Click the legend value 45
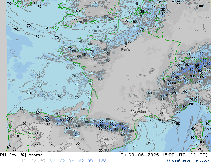The height and width of the screenshot is (163, 211). [x=43, y=160]
